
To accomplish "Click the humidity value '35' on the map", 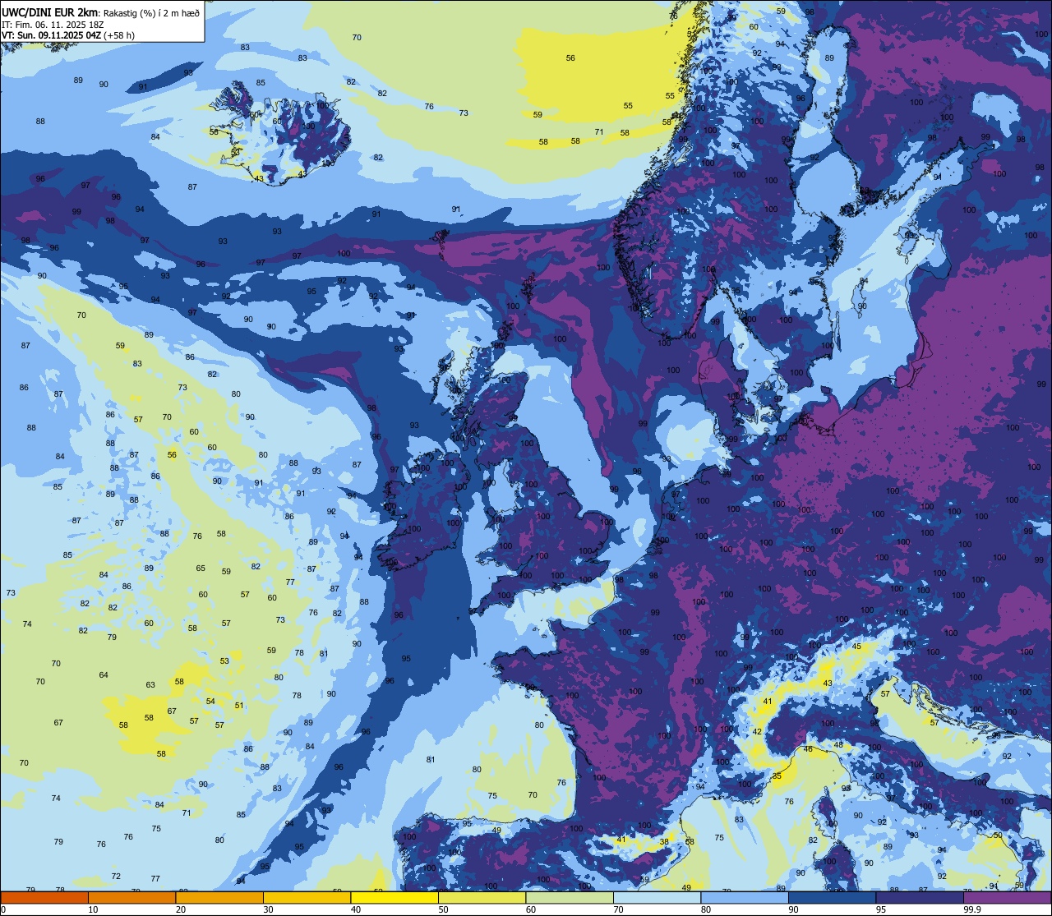I will (x=777, y=776).
